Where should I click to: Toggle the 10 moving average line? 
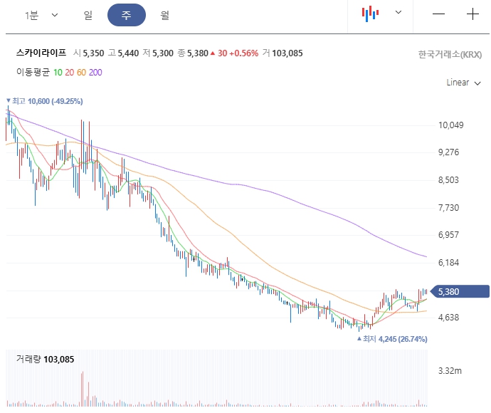(58, 73)
